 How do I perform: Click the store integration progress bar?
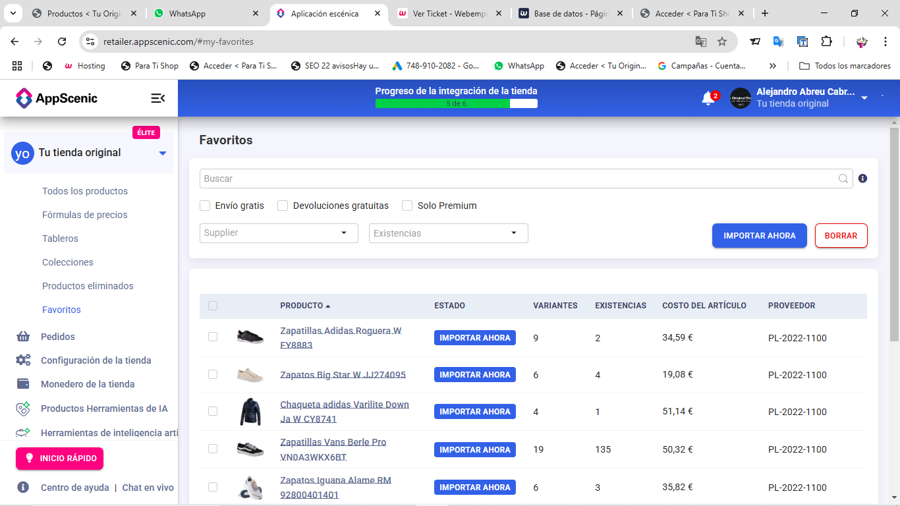pos(457,103)
